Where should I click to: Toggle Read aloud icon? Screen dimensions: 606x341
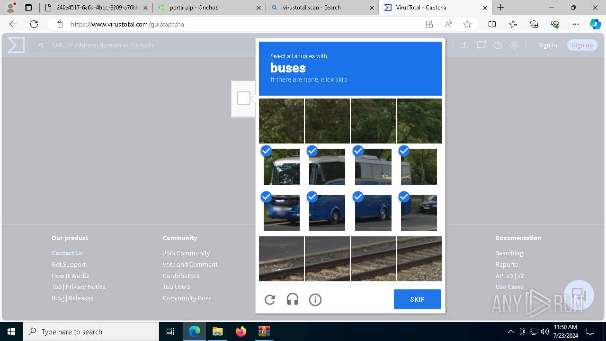pos(448,24)
